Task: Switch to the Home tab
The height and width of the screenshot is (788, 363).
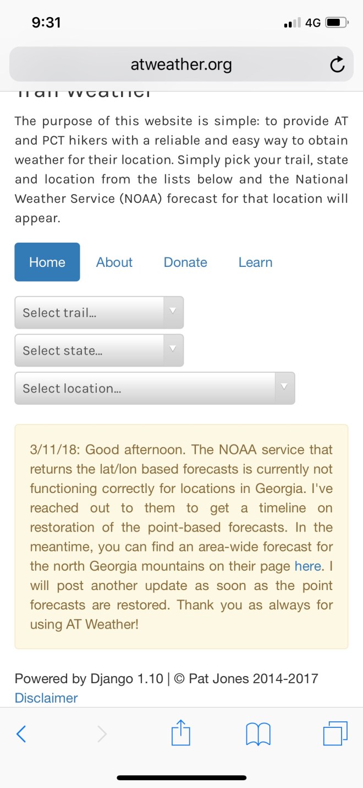Action: (x=47, y=262)
